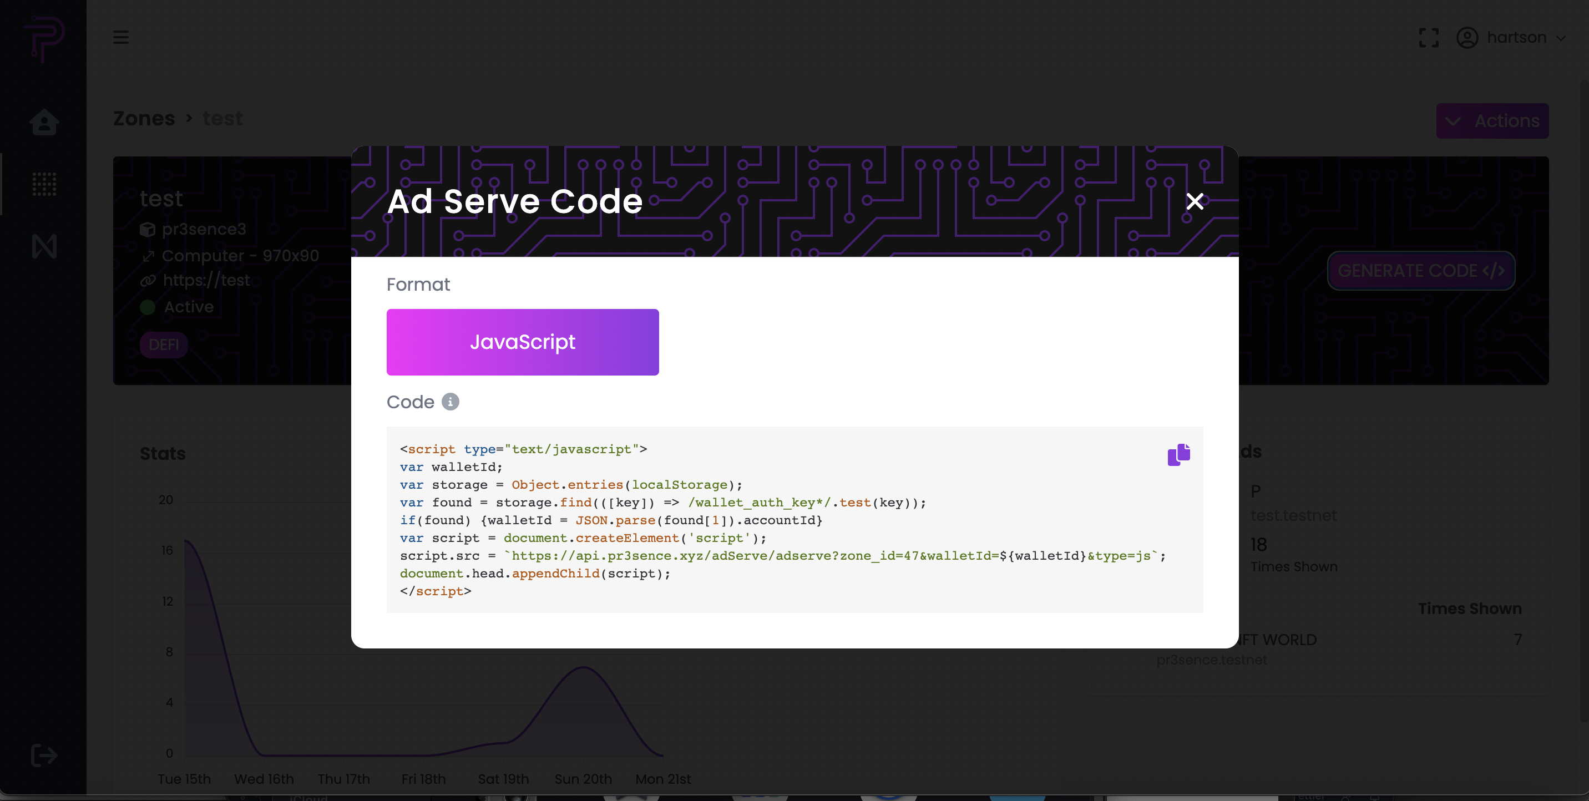Click the user avatar icon
The image size is (1589, 801).
(x=1467, y=37)
